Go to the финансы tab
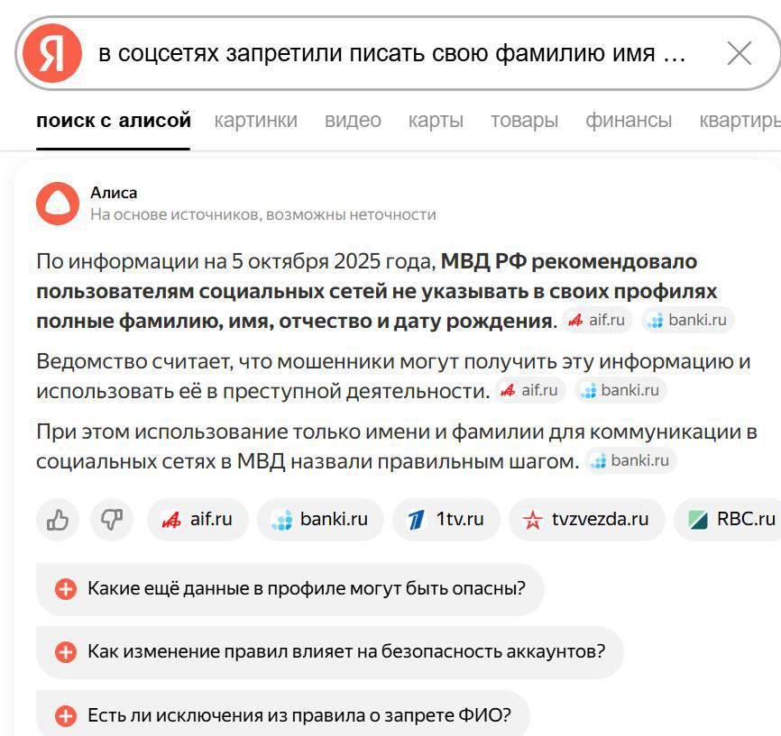The height and width of the screenshot is (736, 781). pyautogui.click(x=629, y=120)
